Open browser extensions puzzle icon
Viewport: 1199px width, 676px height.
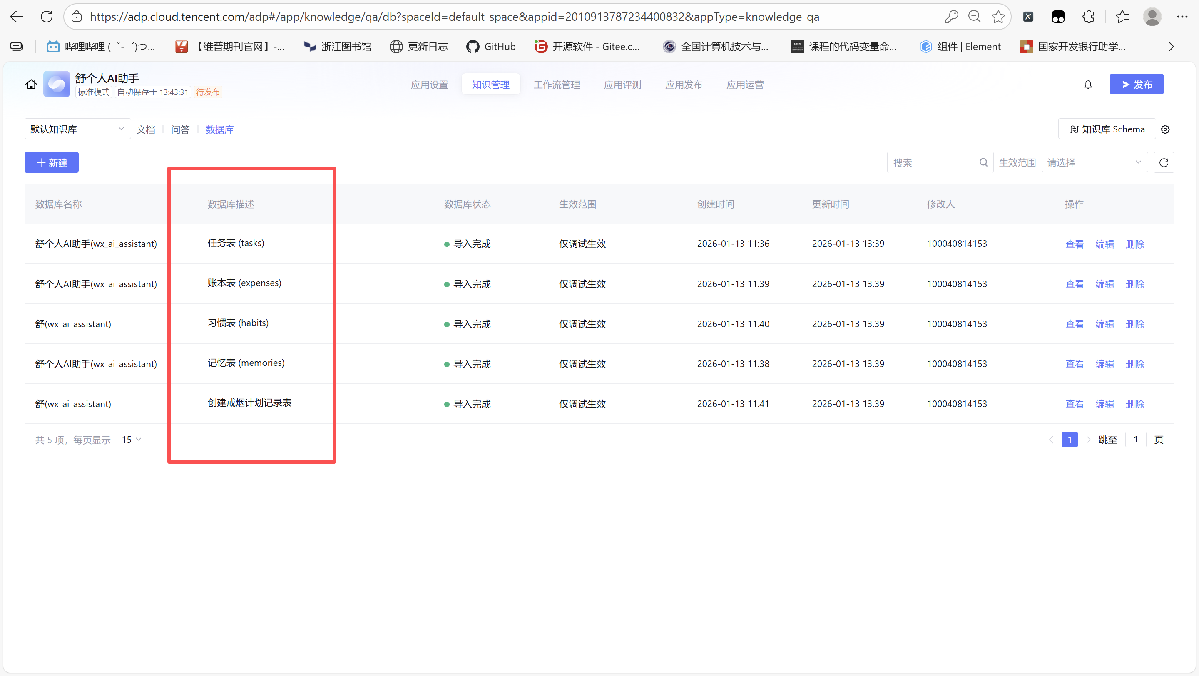[1088, 17]
